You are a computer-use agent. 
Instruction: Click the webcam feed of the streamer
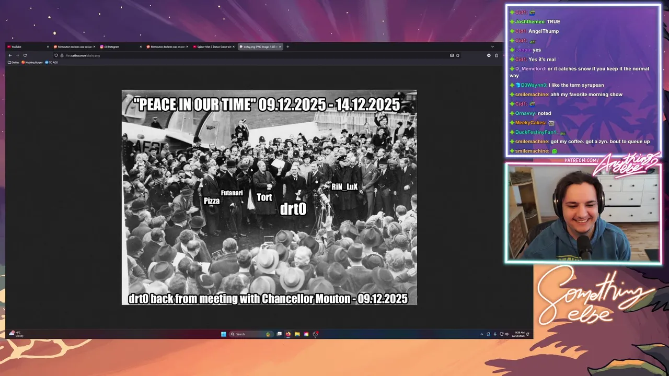[x=583, y=214]
